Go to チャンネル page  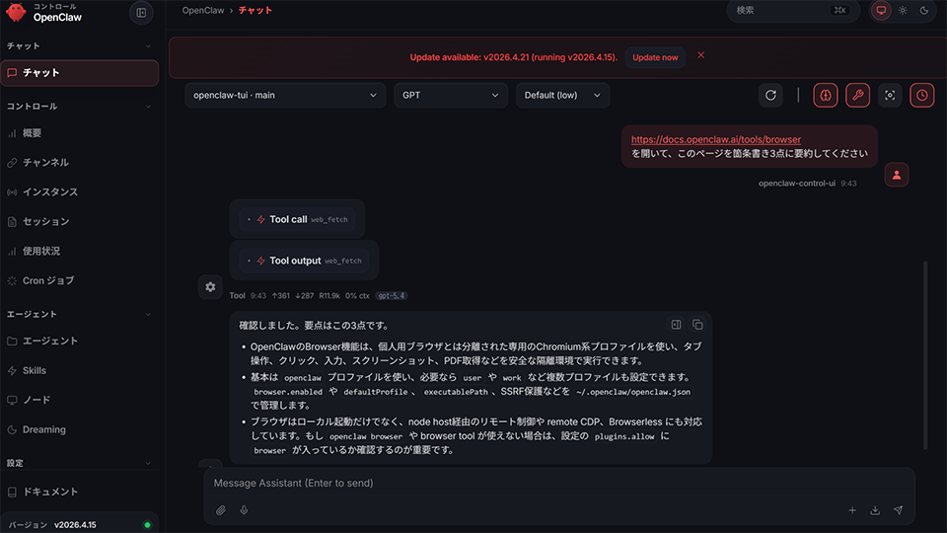coord(80,163)
